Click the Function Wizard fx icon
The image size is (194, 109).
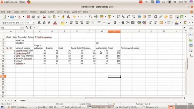[x=27, y=28]
